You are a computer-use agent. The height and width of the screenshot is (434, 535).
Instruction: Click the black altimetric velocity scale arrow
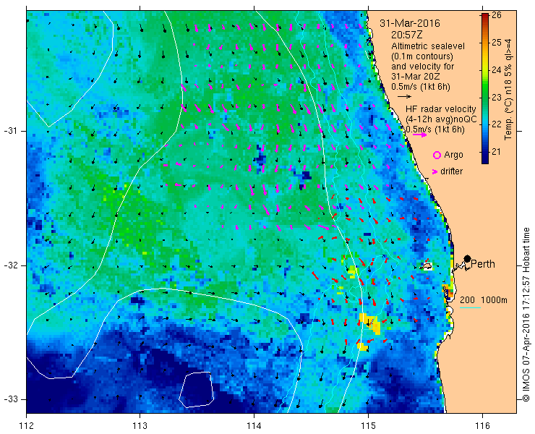coord(404,97)
